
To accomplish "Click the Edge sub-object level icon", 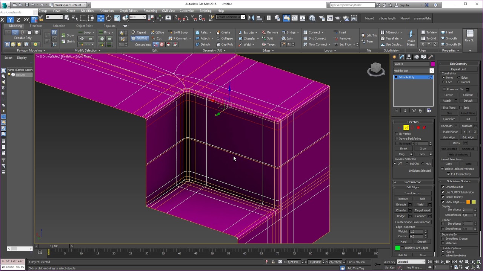I will pyautogui.click(x=406, y=128).
